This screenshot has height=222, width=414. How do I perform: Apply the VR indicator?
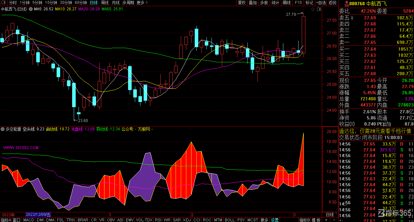tap(102, 220)
